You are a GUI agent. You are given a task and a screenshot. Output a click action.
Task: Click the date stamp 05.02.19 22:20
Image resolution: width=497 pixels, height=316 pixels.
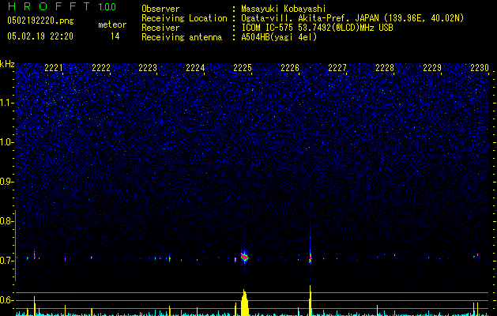(x=40, y=36)
